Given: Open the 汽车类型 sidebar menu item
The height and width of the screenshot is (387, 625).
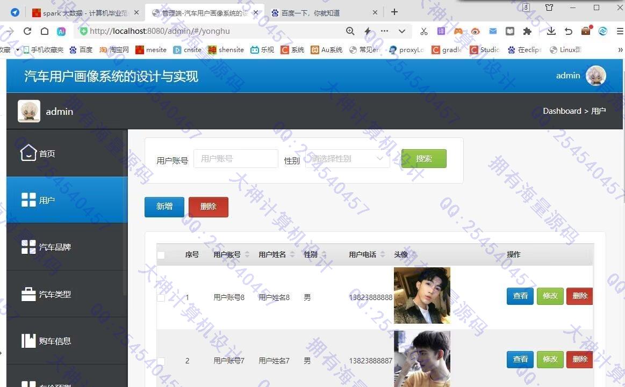Looking at the screenshot, I should pos(67,294).
